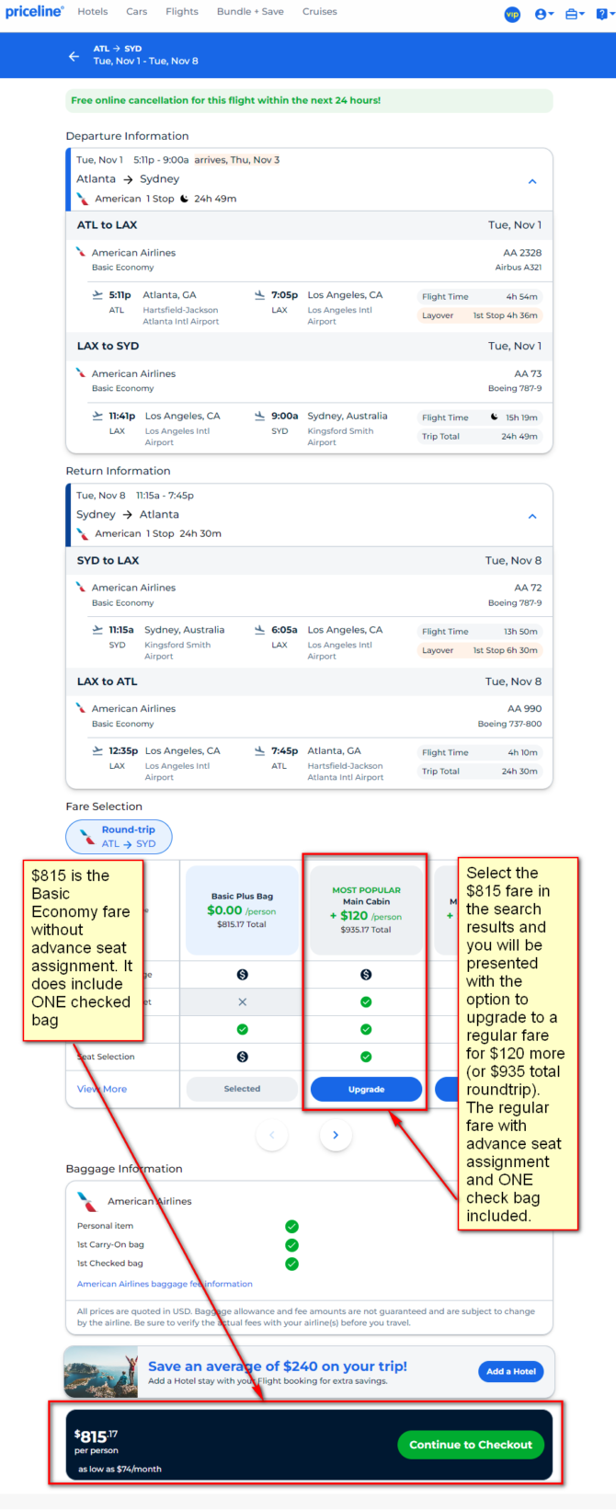
Task: Click the 1st Stop 4h 36m layover badge
Action: [481, 315]
